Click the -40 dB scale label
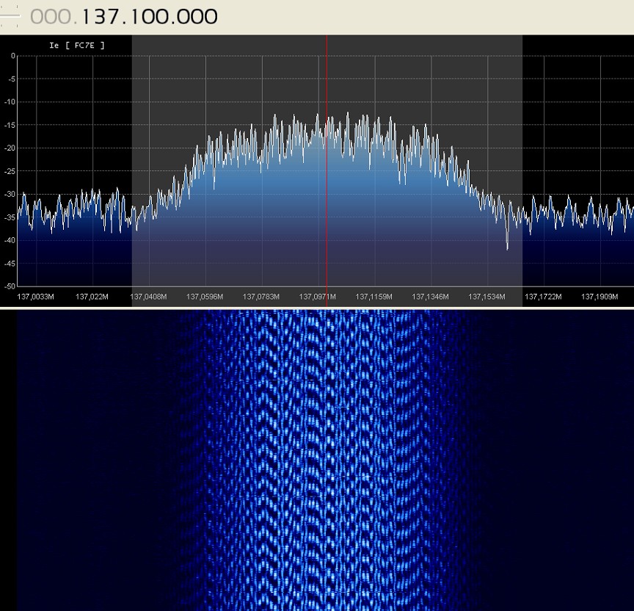 [10, 240]
